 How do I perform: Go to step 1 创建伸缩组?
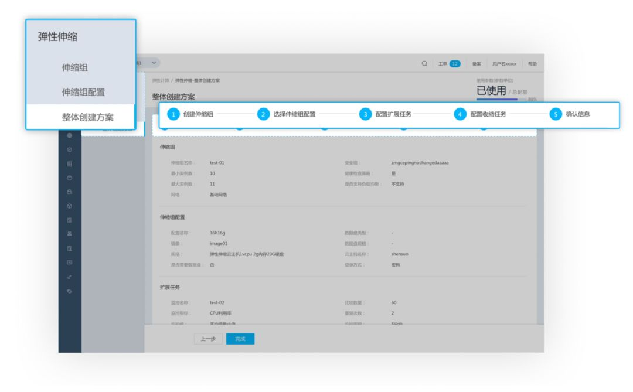[190, 114]
